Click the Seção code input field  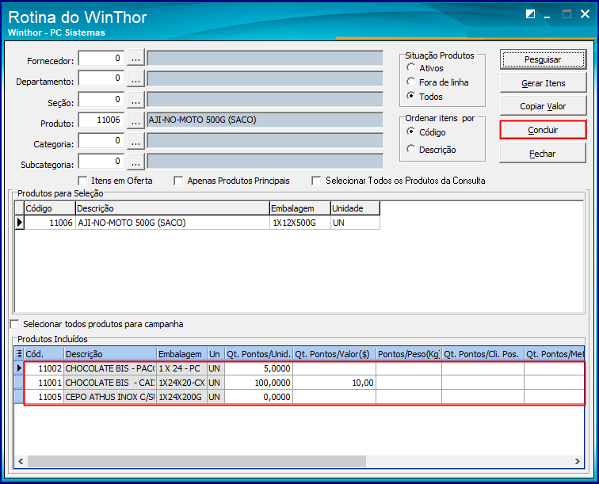click(101, 100)
